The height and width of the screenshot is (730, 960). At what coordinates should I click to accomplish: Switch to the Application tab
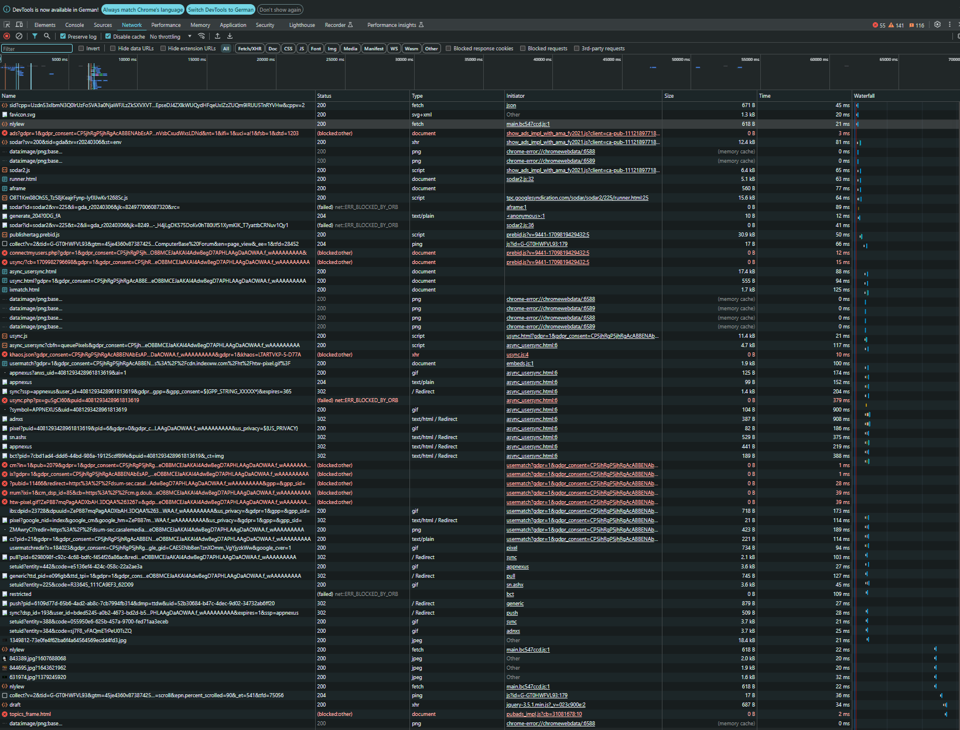coord(233,25)
